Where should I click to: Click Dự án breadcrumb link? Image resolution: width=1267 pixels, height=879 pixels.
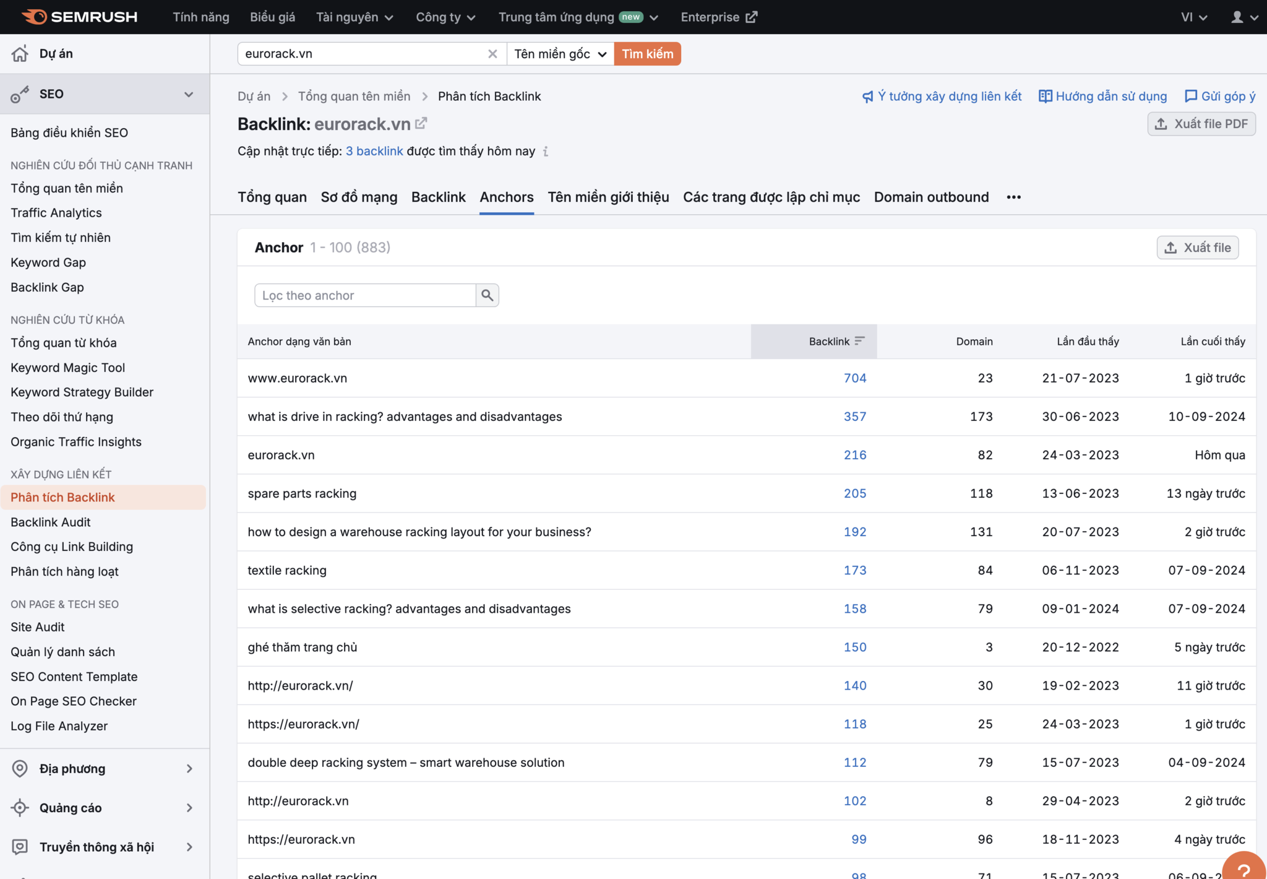[254, 96]
